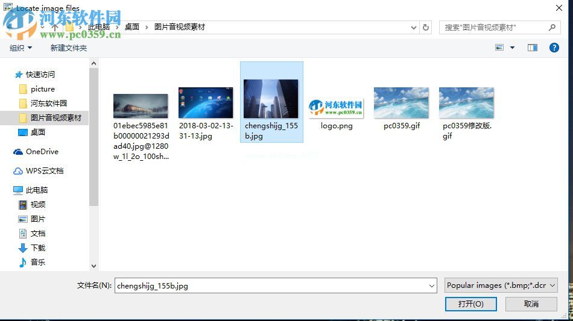This screenshot has width=573, height=321.
Task: Refresh the current folder view
Action: click(x=426, y=27)
